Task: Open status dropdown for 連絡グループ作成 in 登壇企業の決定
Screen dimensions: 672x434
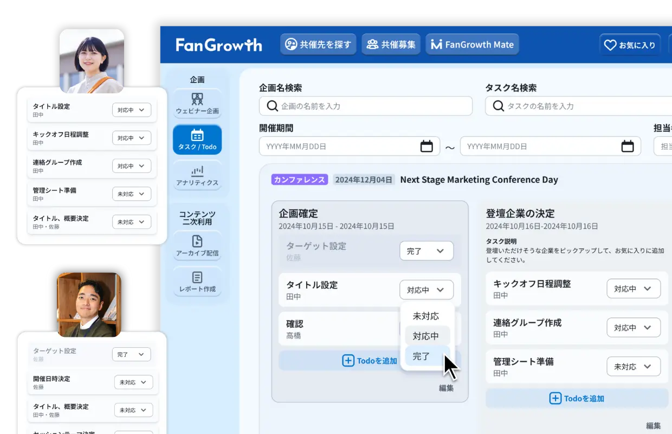Action: coord(634,328)
